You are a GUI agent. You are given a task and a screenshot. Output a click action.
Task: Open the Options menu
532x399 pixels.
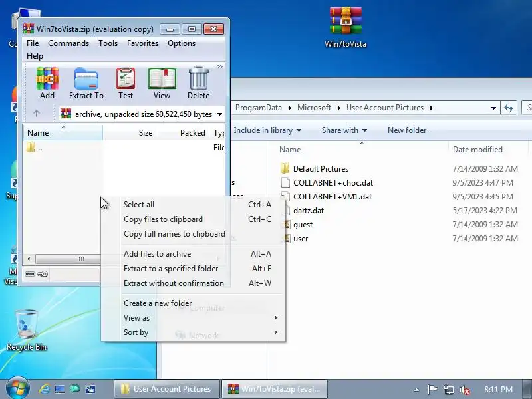(x=182, y=43)
